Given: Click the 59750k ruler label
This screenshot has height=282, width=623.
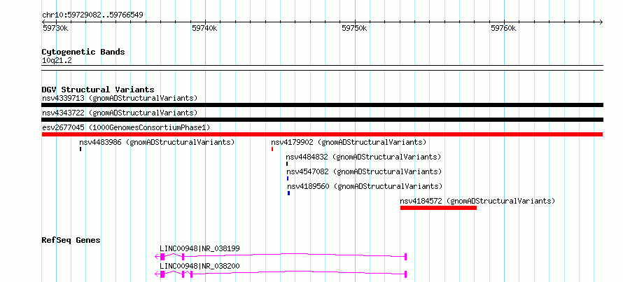Looking at the screenshot, I should click(354, 28).
